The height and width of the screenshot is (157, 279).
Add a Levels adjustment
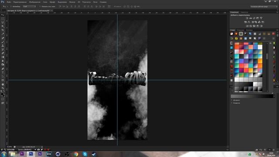(x=251, y=18)
